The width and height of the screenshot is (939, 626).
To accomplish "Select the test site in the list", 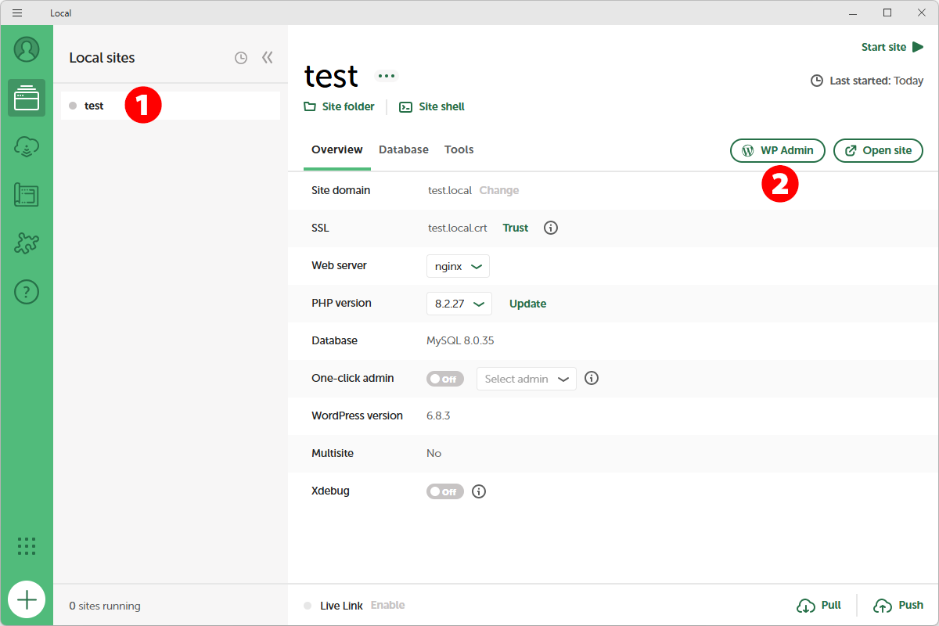I will click(94, 105).
